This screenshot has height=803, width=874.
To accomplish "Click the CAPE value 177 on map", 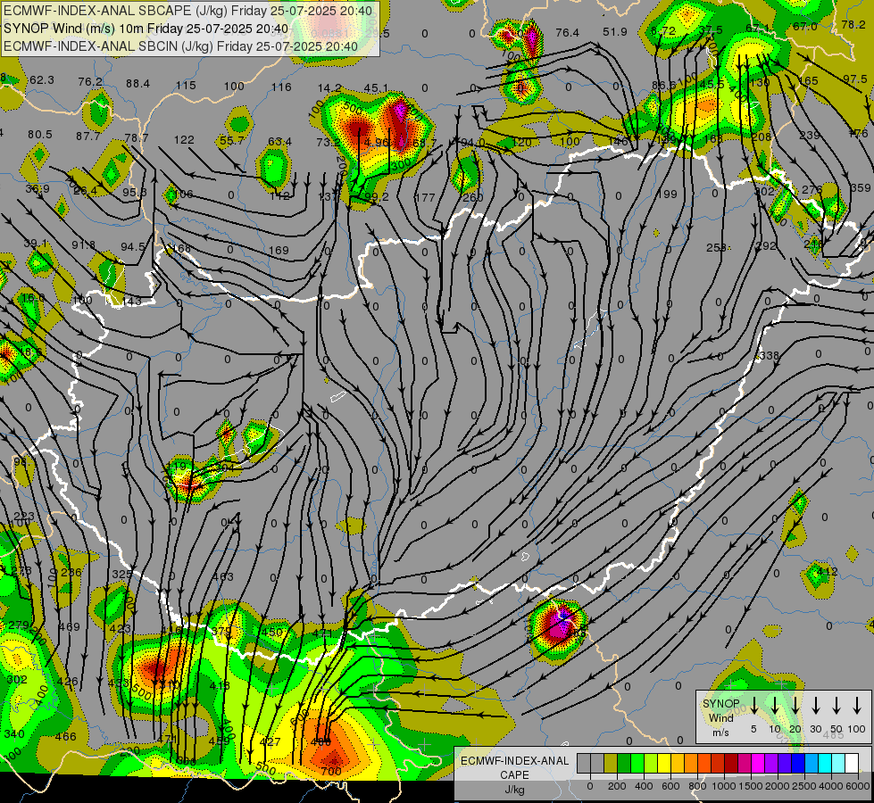I will click(425, 198).
